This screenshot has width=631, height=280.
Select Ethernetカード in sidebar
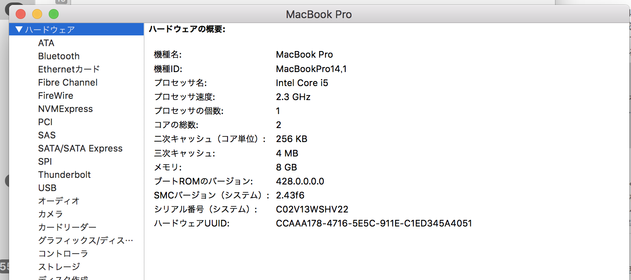point(69,69)
